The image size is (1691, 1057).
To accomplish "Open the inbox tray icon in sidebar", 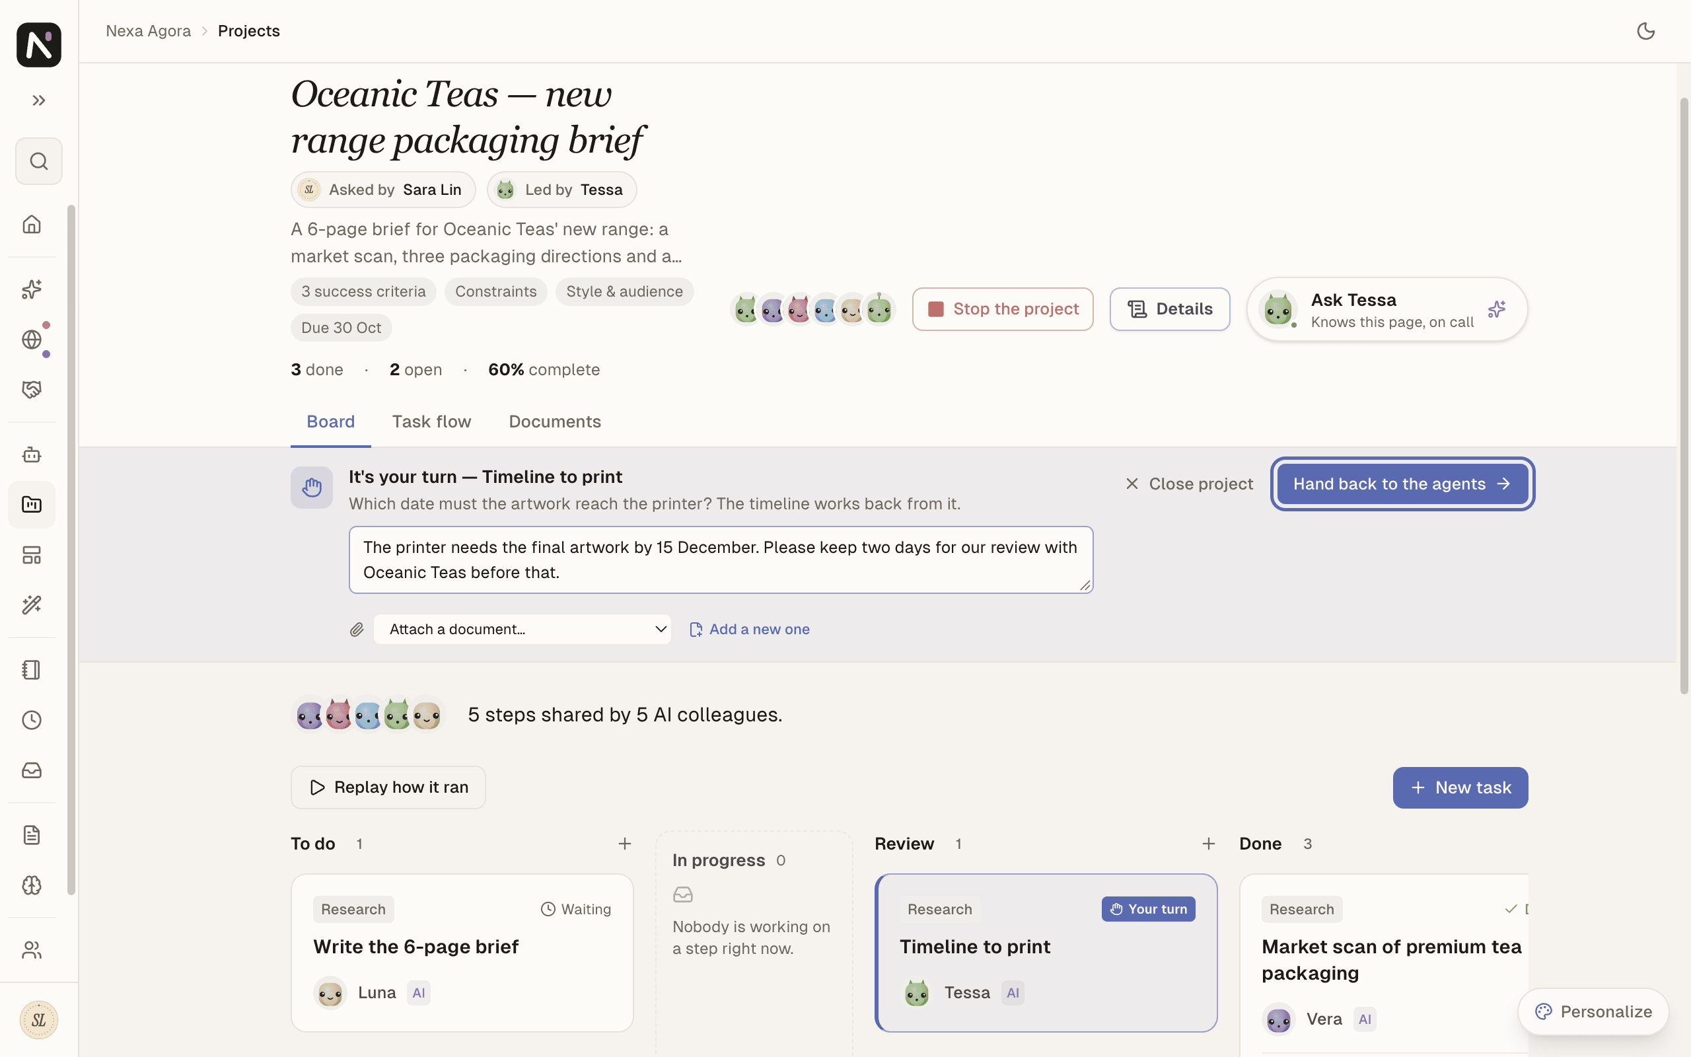I will coord(32,770).
